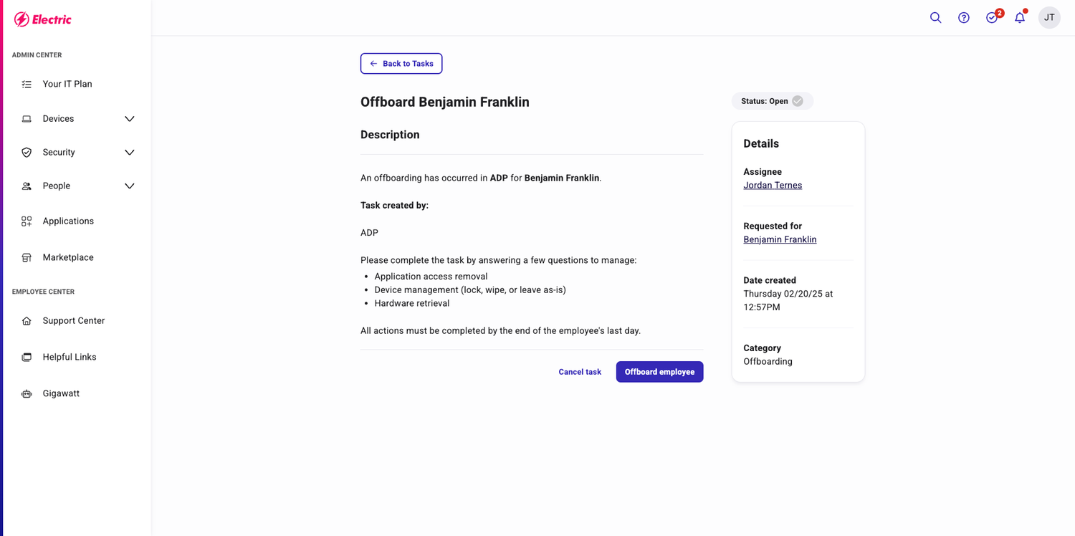Viewport: 1075px width, 536px height.
Task: Open the Jordan Ternes assignee link
Action: (773, 185)
